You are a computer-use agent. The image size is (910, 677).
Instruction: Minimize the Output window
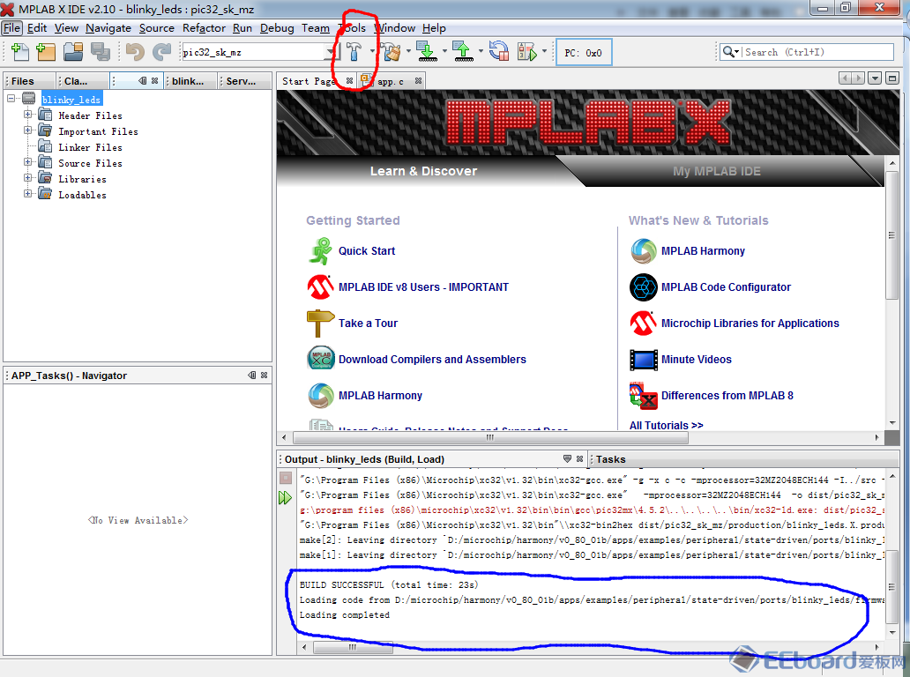pos(567,459)
